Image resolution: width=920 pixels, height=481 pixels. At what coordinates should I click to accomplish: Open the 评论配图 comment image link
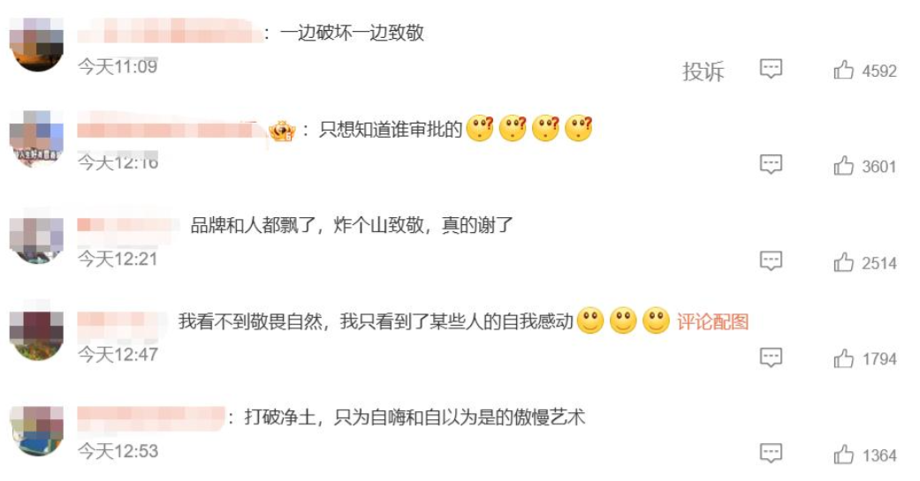713,321
